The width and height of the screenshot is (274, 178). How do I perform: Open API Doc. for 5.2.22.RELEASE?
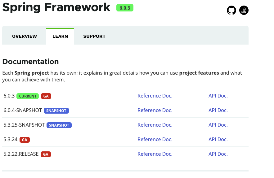(218, 154)
